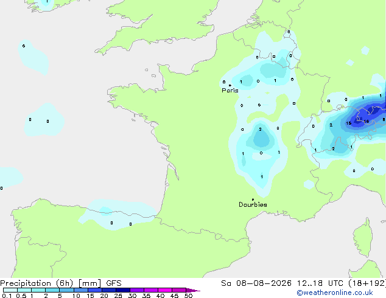Click the '45' legend scale label
Image resolution: width=386 pixels, height=298 pixels.
[174, 296]
